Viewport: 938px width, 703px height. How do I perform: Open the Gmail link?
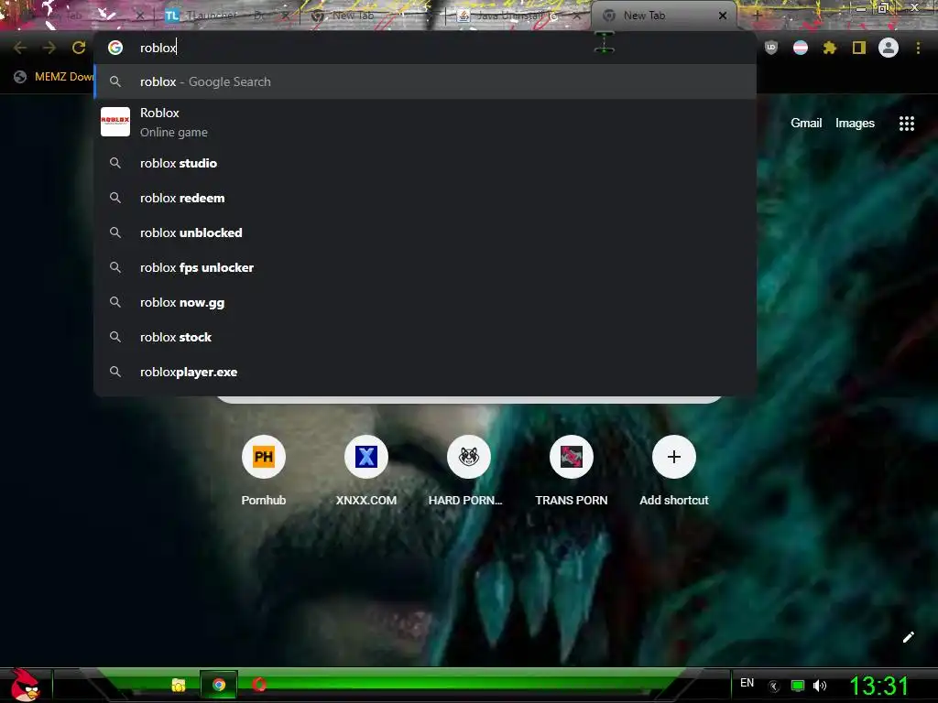point(806,124)
